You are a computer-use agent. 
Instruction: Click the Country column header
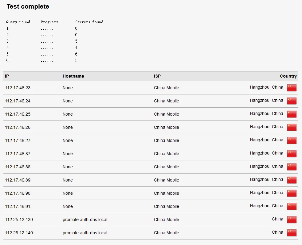pos(288,76)
